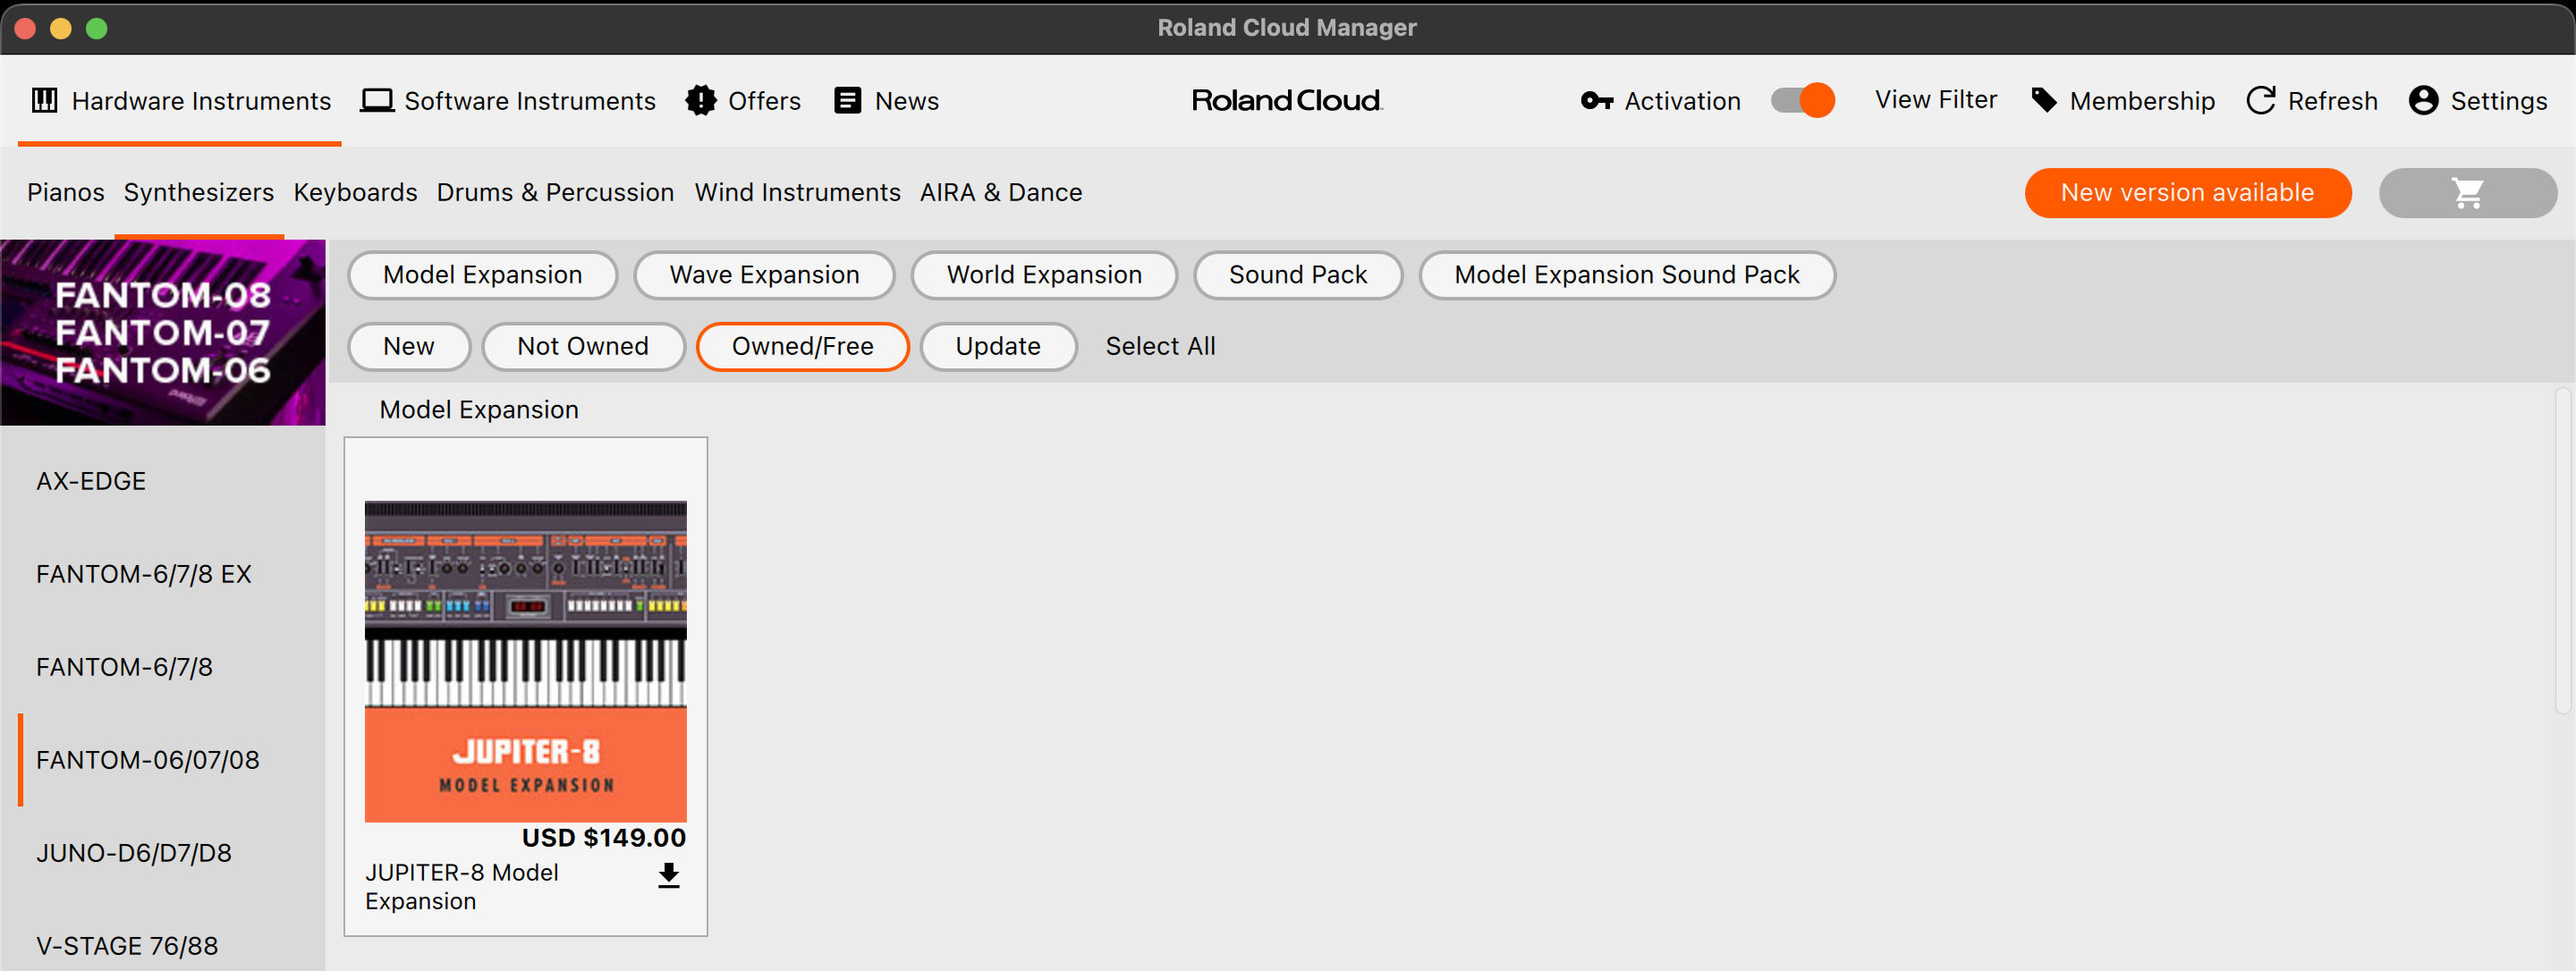Download the JUPITER-8 Model Expansion
Viewport: 2576px width, 971px height.
tap(669, 876)
